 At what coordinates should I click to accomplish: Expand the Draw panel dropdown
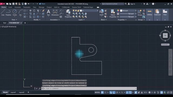coord(14,20)
